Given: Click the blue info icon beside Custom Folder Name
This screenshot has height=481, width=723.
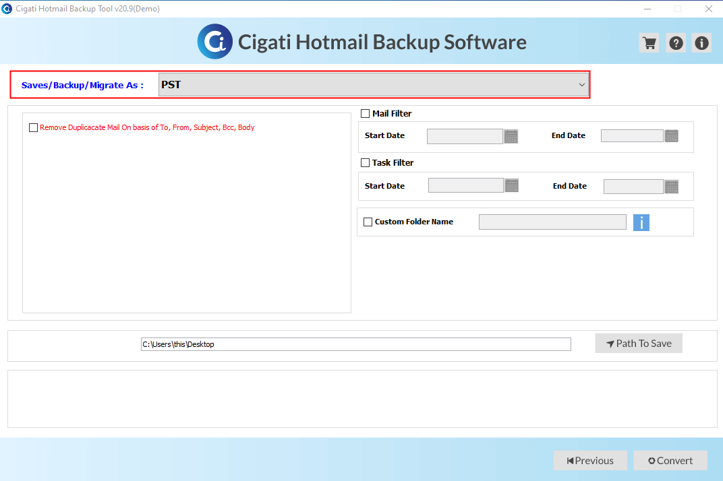Looking at the screenshot, I should point(641,222).
